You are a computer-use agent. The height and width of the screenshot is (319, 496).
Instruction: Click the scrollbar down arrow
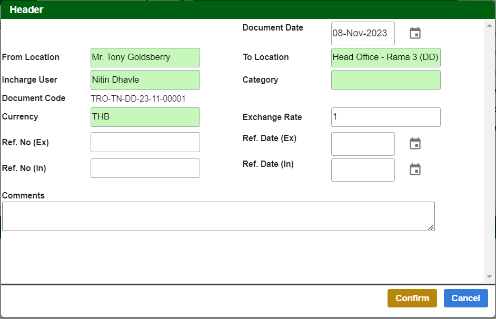(x=489, y=276)
